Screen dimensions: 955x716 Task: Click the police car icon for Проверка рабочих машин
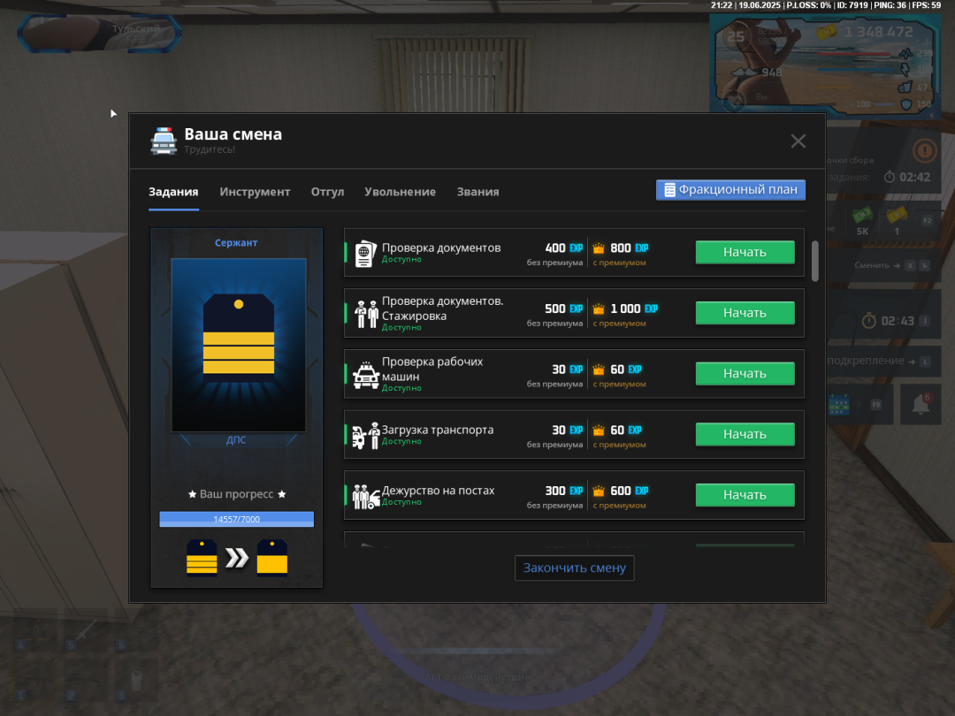365,375
